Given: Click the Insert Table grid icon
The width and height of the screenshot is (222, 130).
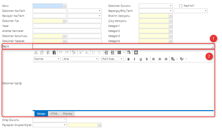Looking at the screenshot, I should point(119,53).
